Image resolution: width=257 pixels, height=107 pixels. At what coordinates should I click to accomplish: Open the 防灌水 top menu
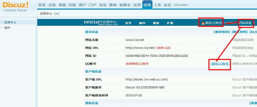point(125,5)
